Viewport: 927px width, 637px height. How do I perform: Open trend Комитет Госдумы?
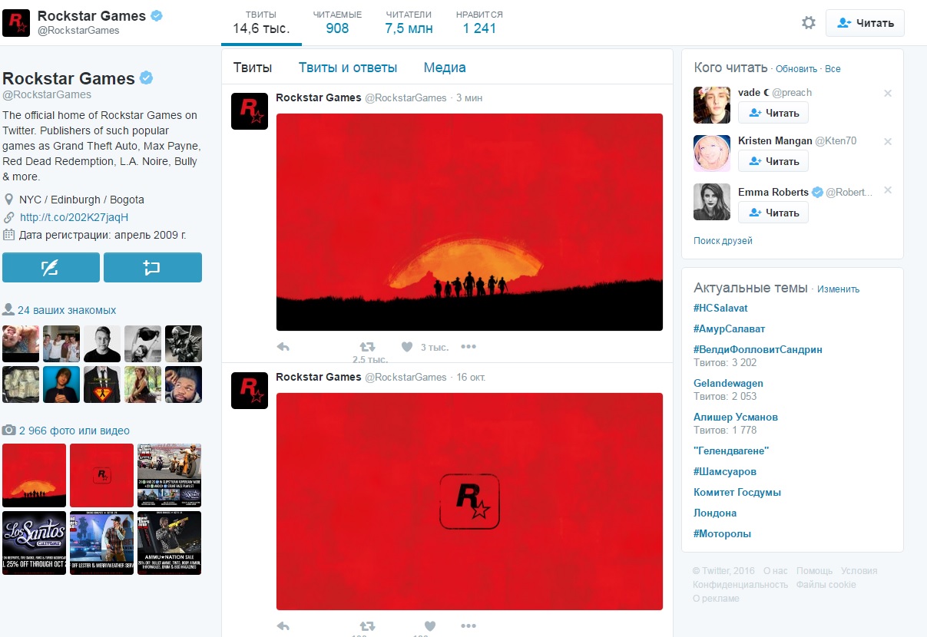[x=737, y=492]
